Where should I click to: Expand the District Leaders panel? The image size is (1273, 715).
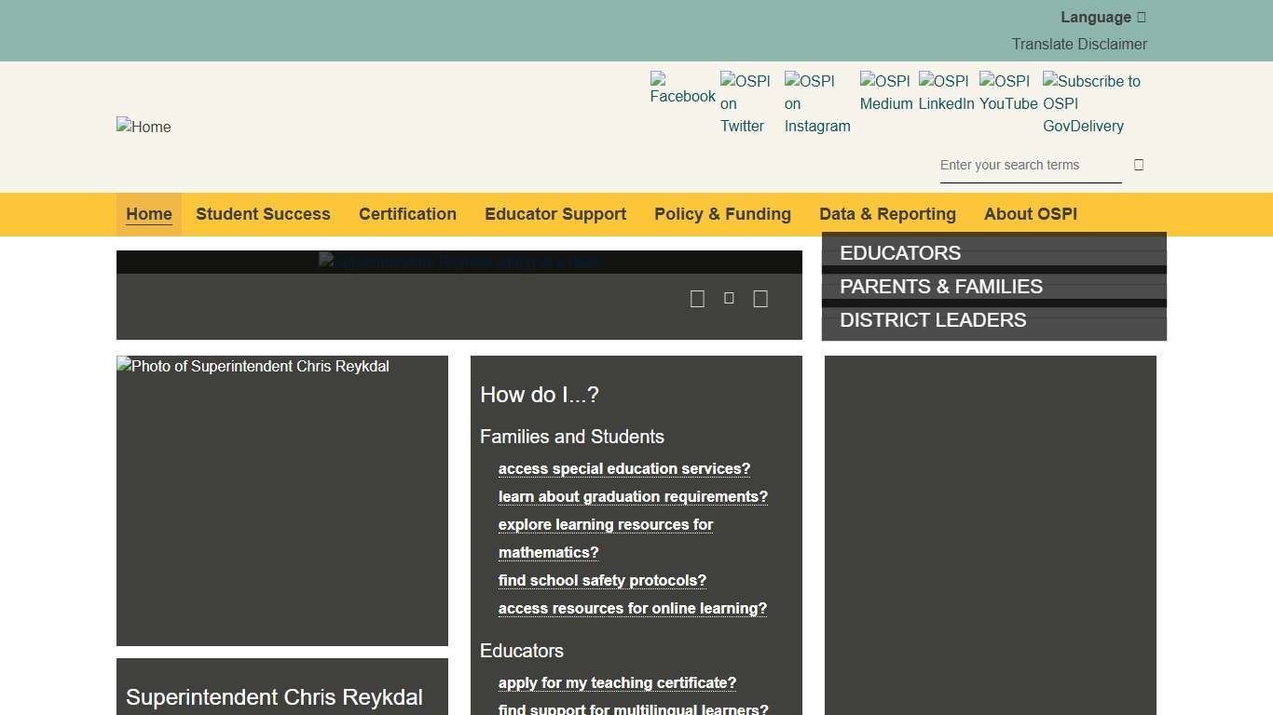[x=993, y=320]
